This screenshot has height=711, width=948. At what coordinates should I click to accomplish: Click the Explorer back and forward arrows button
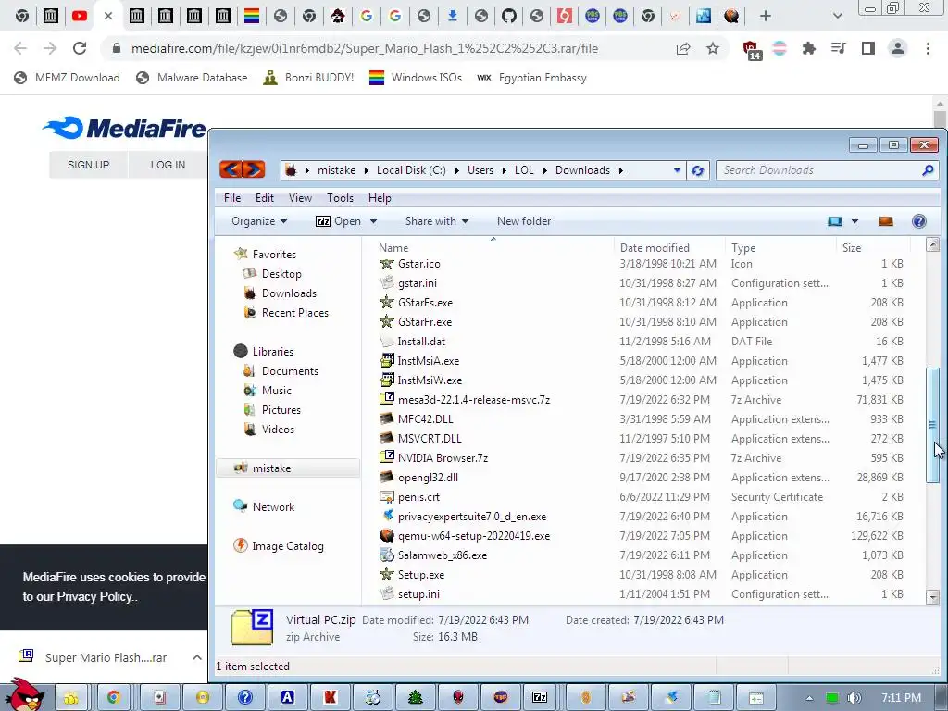[x=242, y=170]
